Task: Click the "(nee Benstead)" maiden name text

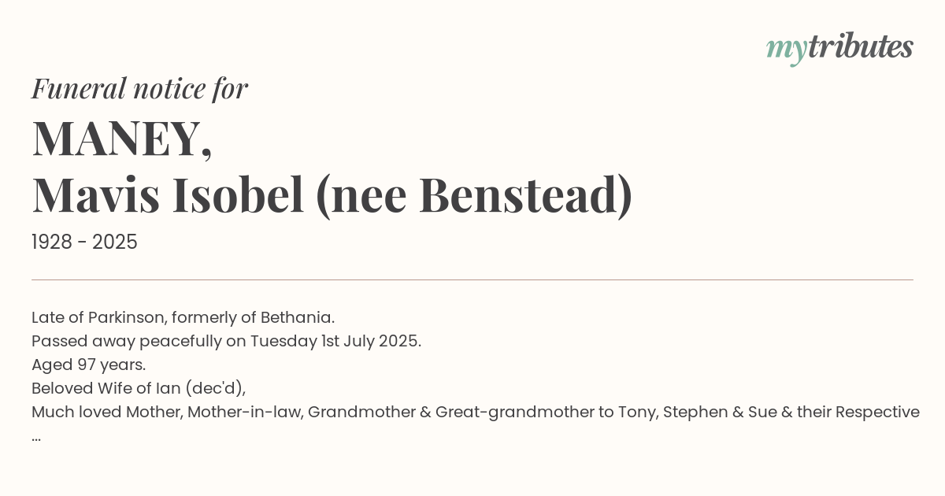Action: 474,195
